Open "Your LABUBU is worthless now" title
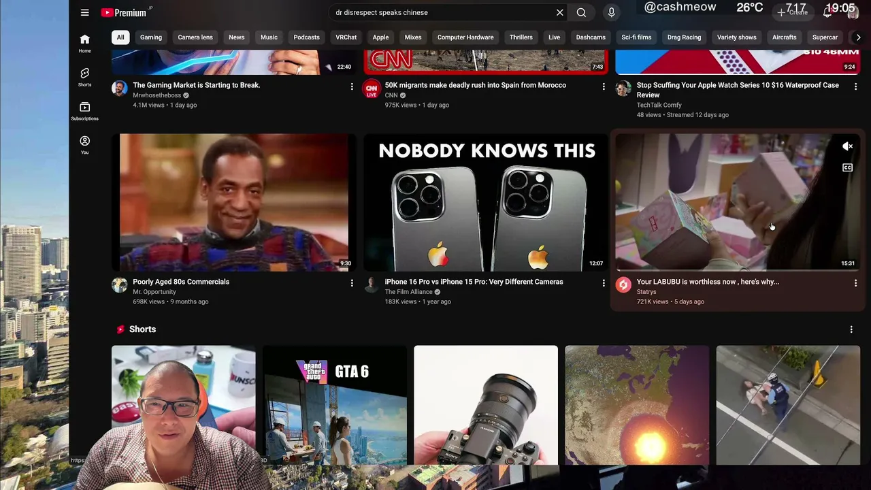 click(x=708, y=282)
